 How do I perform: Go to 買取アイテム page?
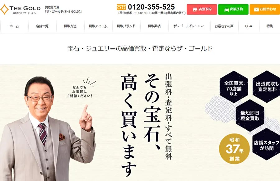[98, 26]
